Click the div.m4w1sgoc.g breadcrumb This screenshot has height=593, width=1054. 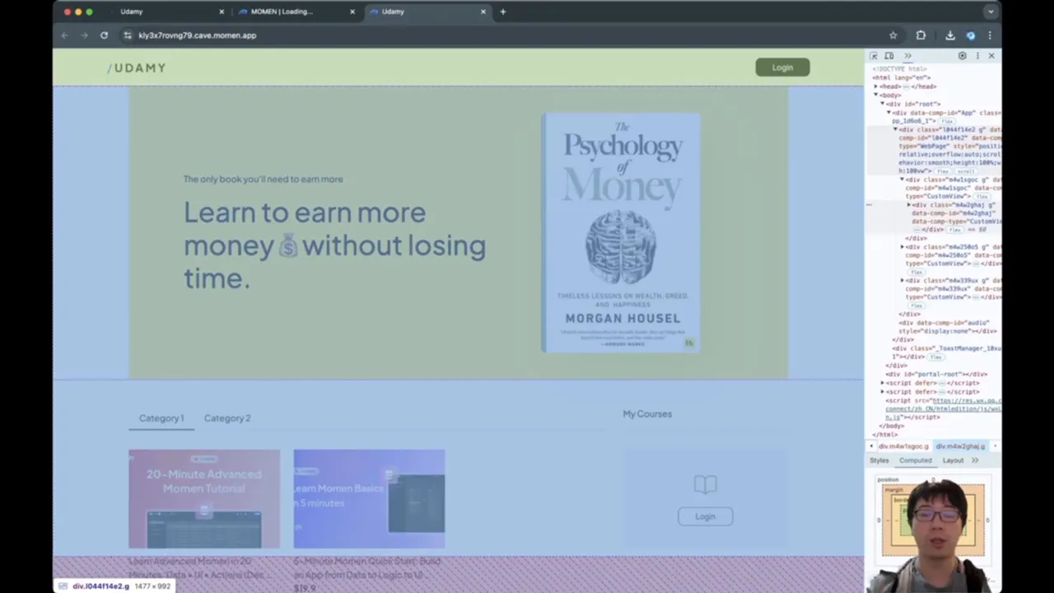tap(903, 446)
